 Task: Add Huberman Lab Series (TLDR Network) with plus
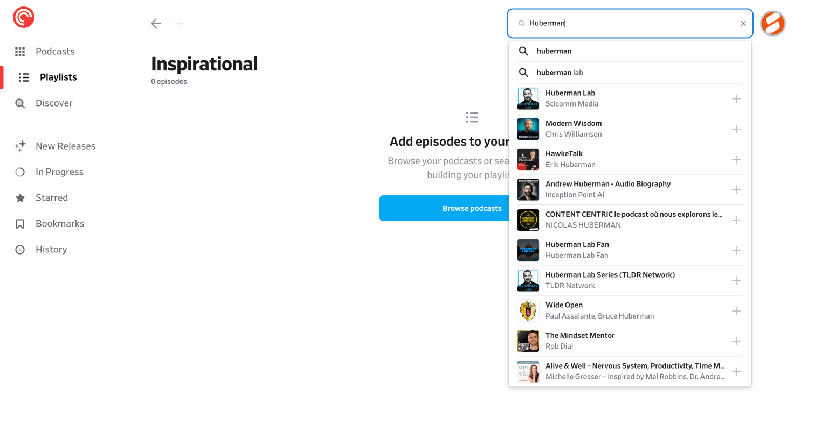tap(736, 281)
